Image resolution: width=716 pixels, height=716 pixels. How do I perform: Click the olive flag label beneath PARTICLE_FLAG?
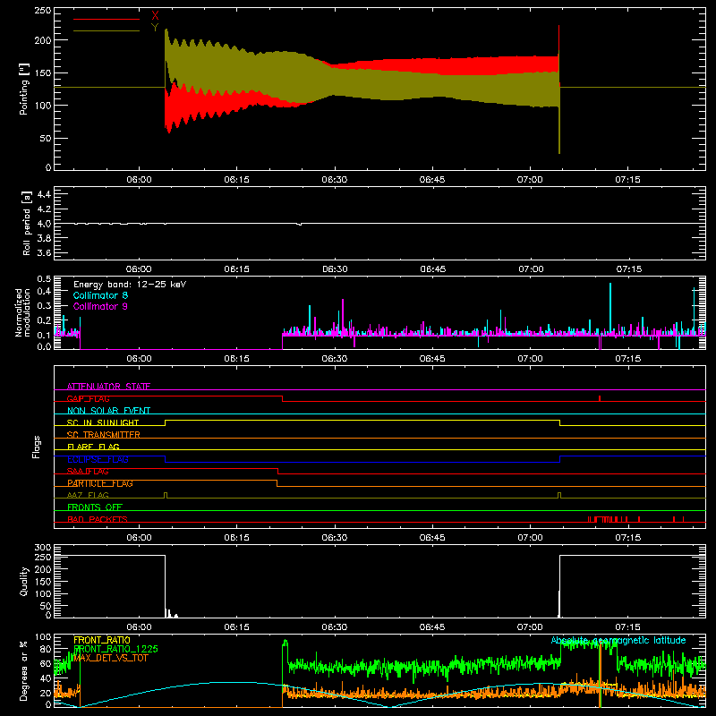click(88, 495)
